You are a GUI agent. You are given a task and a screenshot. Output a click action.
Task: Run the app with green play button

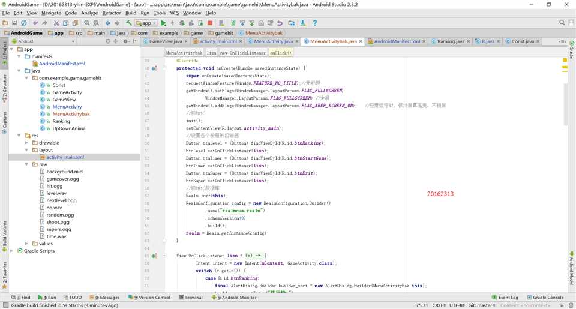click(x=163, y=23)
